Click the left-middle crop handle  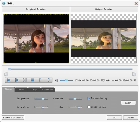(x=4, y=39)
